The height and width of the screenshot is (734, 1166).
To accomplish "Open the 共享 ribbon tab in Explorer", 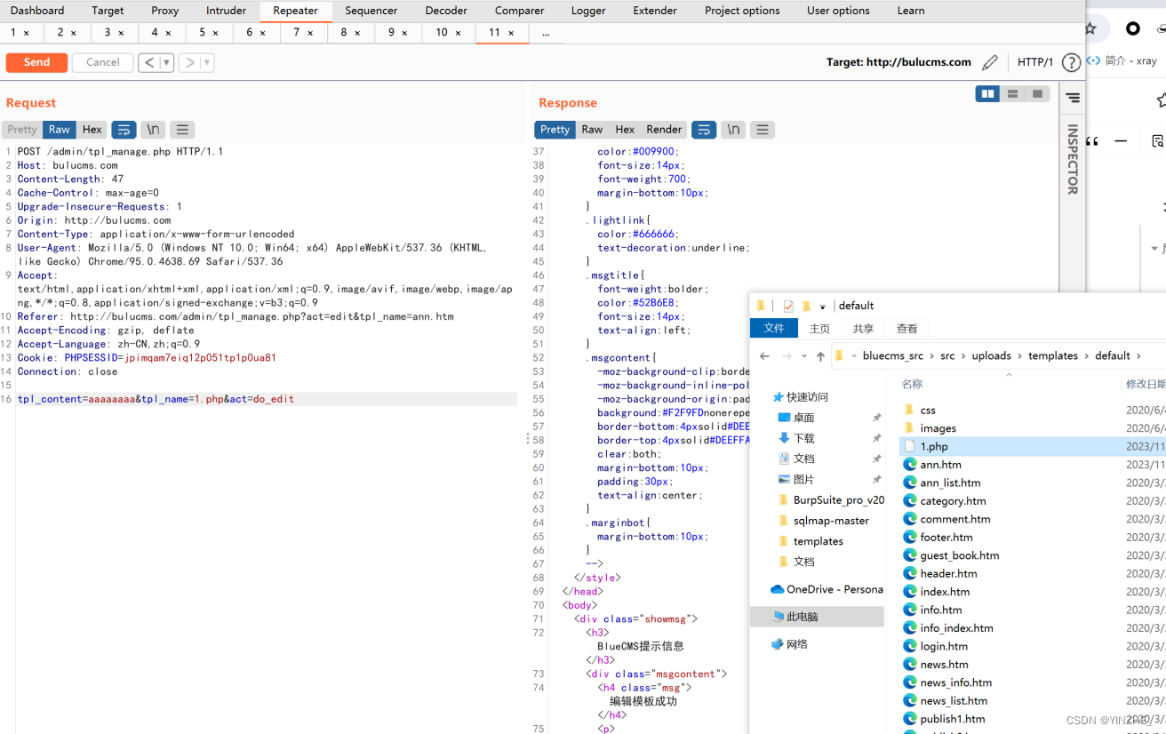I will (x=863, y=328).
